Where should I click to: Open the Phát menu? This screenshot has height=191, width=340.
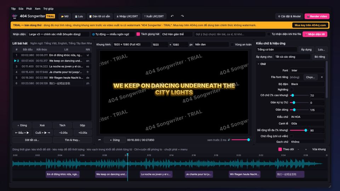click(29, 8)
